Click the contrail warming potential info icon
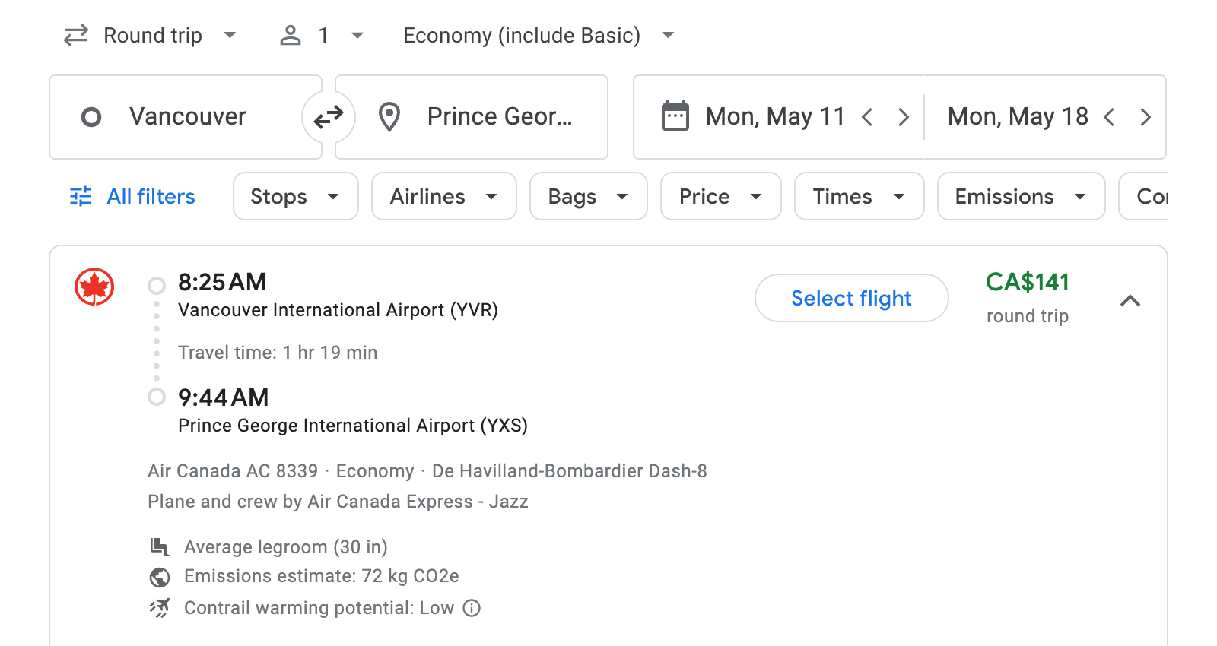 click(470, 608)
